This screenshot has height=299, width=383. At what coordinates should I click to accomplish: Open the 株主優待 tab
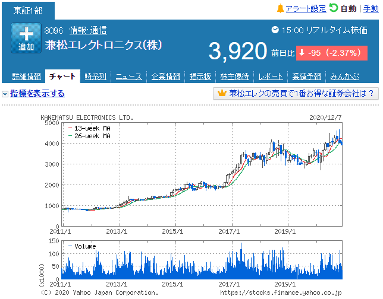235,77
